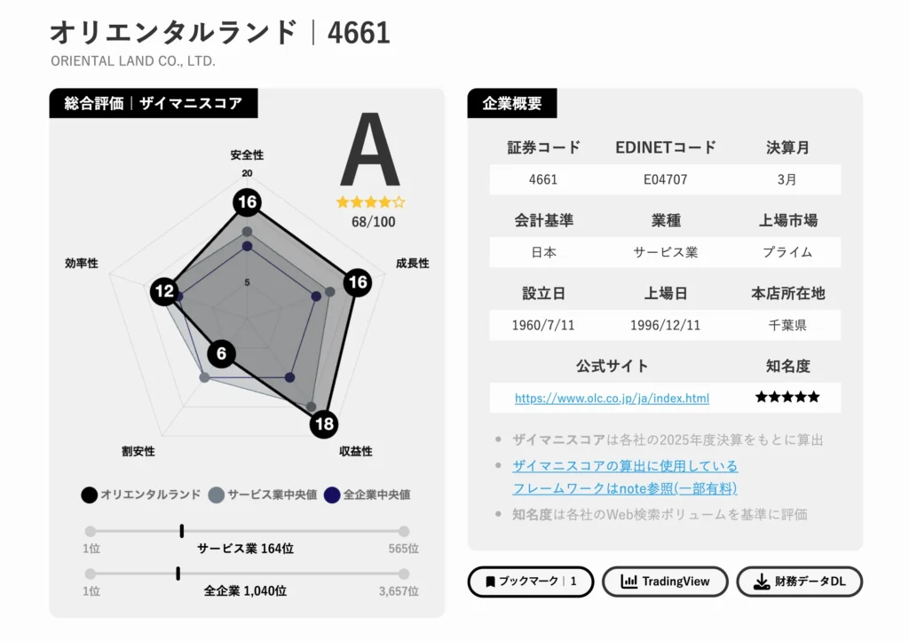This screenshot has height=641, width=909.
Task: Select the 企業概要 header tab
Action: click(512, 103)
